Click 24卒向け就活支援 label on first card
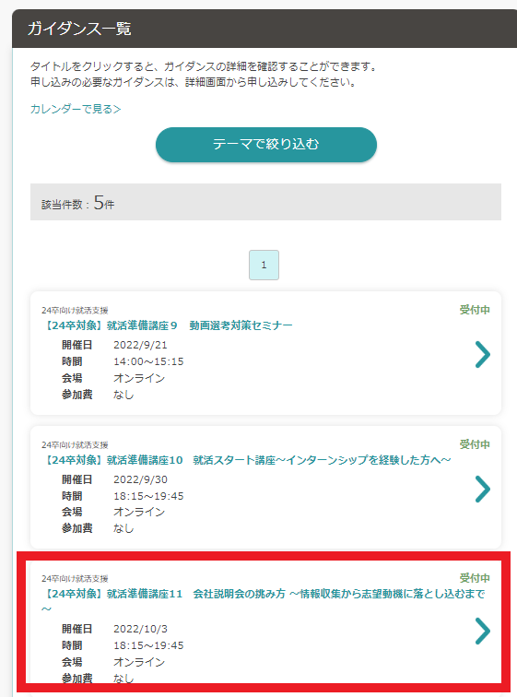This screenshot has height=697, width=517. point(75,311)
